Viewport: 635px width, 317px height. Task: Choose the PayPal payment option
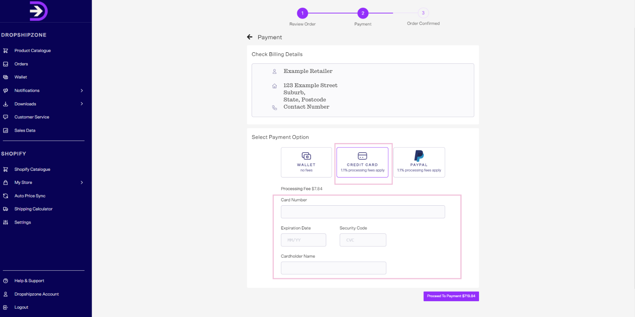click(x=419, y=162)
